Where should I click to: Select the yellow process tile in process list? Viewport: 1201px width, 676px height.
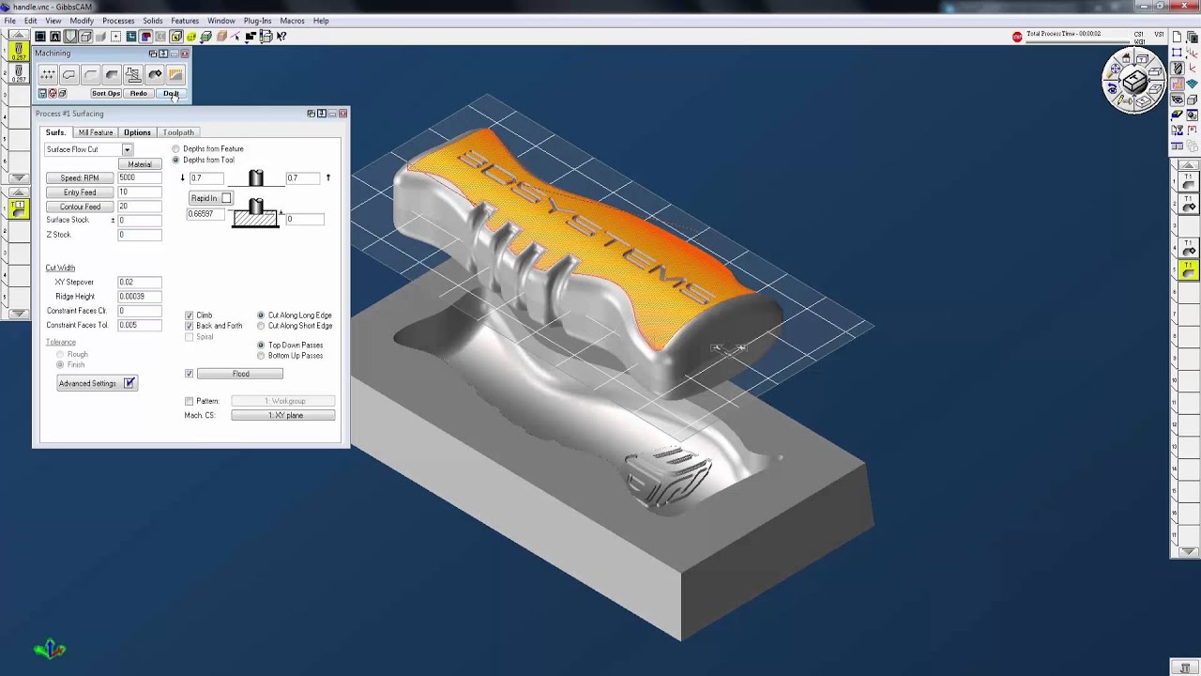18,208
